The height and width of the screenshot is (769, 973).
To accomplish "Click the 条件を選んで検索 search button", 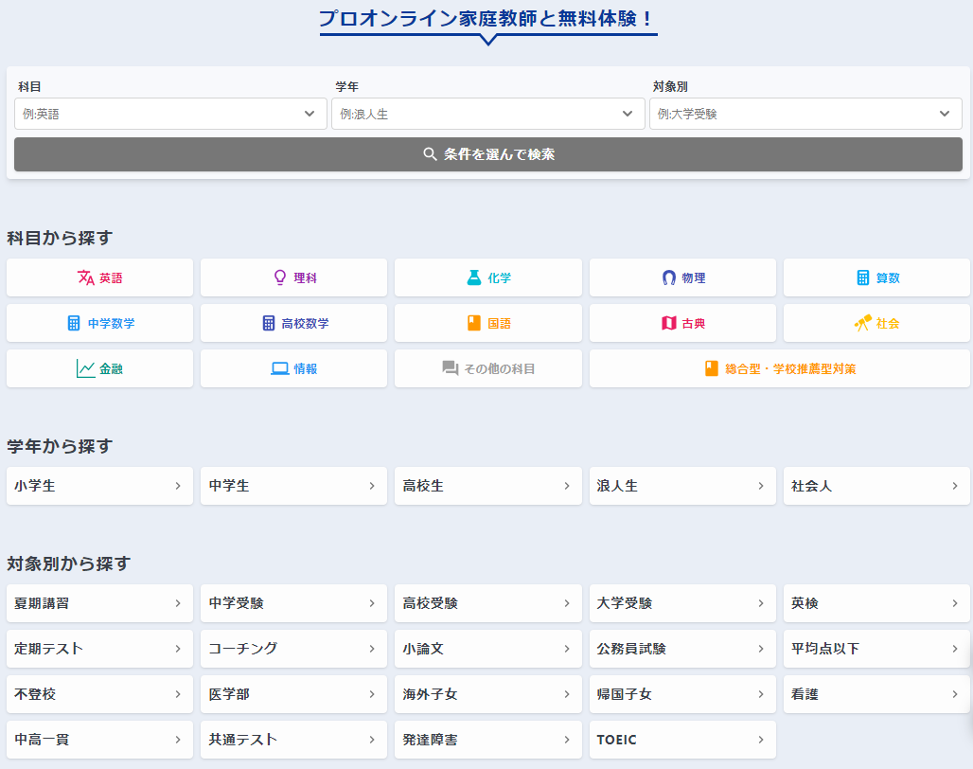I will tap(487, 154).
